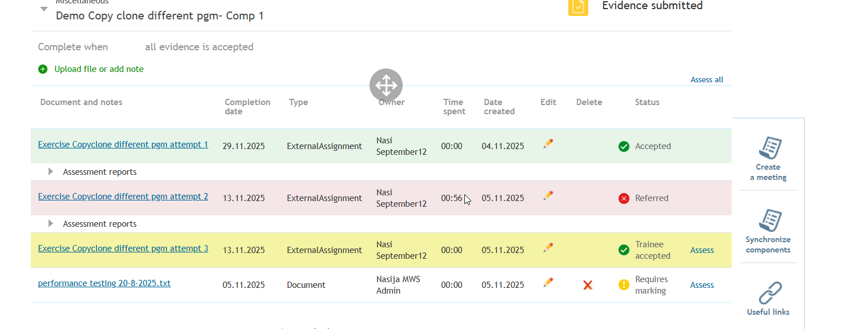Delete performance testing file with red X
The image size is (847, 329).
[588, 284]
